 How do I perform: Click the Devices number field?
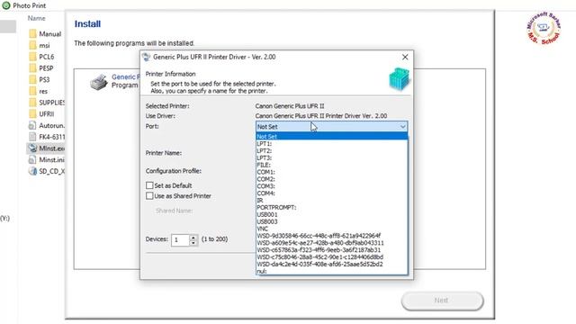click(180, 240)
